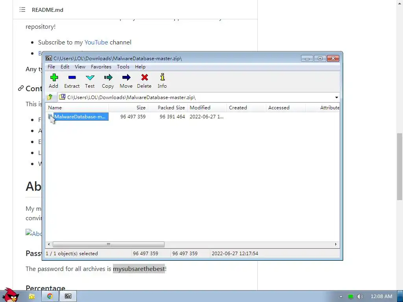Open Chrome from the taskbar

50,296
